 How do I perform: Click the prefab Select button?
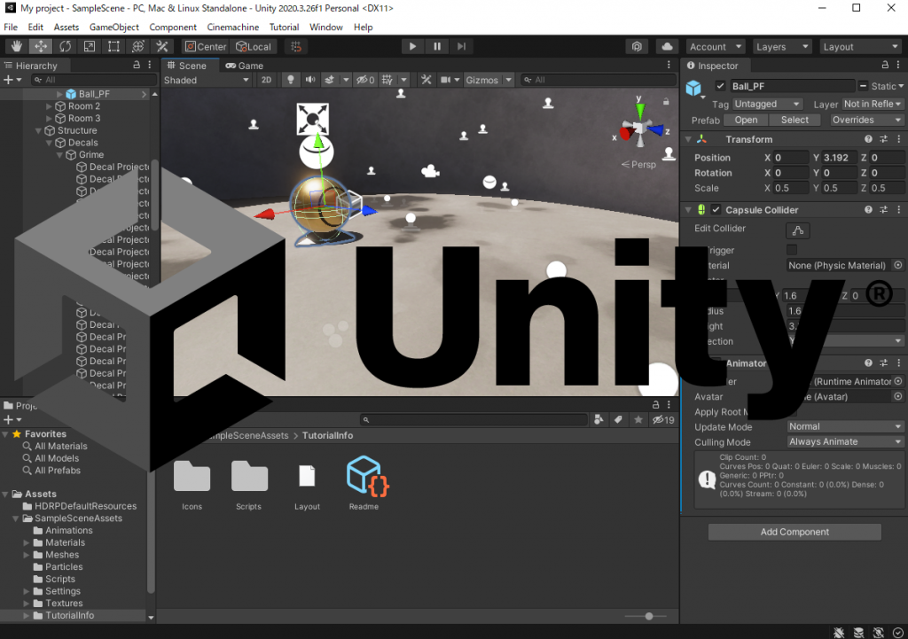[794, 120]
